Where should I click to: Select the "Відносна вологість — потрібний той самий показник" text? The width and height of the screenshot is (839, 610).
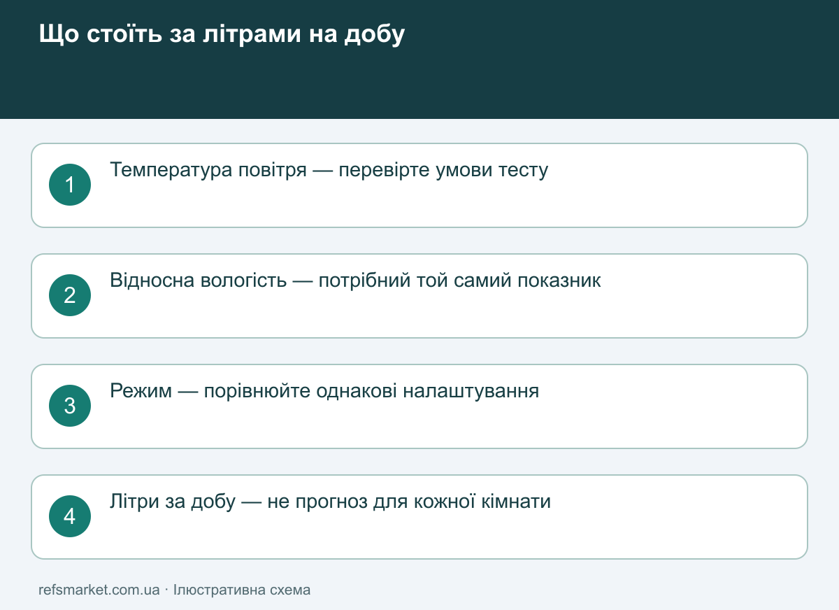355,281
